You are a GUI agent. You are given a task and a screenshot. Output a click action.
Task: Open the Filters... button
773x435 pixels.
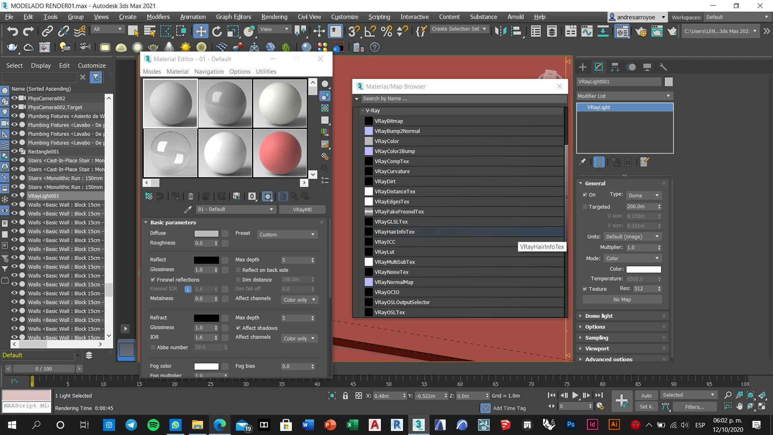coord(694,407)
